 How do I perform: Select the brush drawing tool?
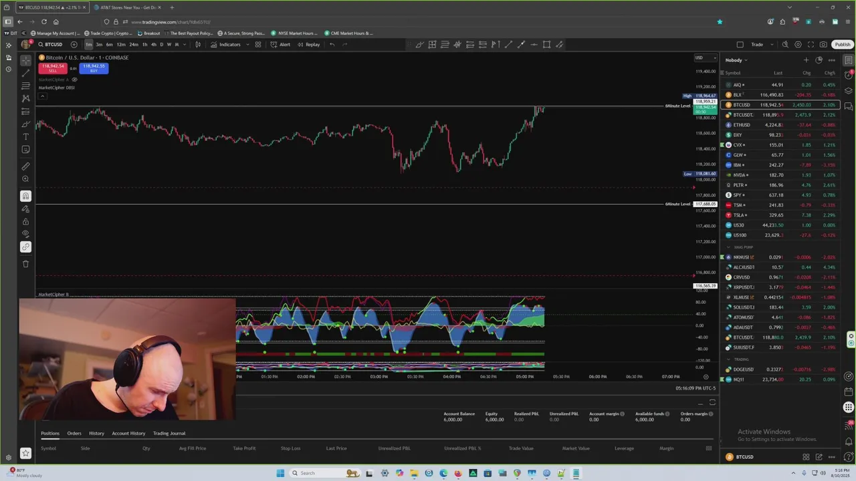tap(25, 124)
